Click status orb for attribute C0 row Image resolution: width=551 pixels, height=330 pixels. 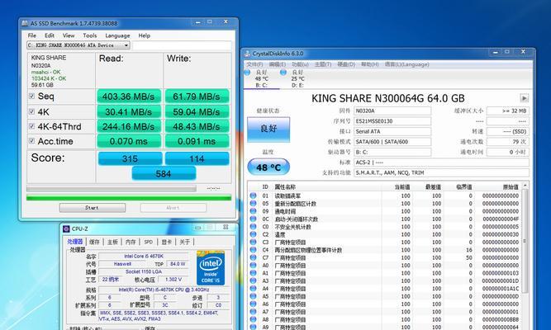pos(253,226)
